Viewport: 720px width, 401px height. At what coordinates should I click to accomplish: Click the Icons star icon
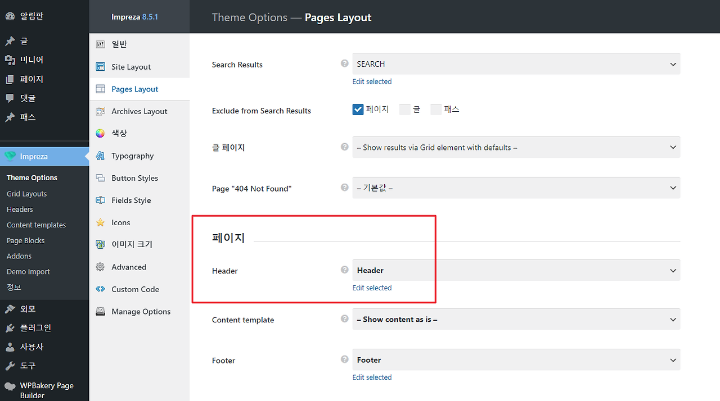100,222
